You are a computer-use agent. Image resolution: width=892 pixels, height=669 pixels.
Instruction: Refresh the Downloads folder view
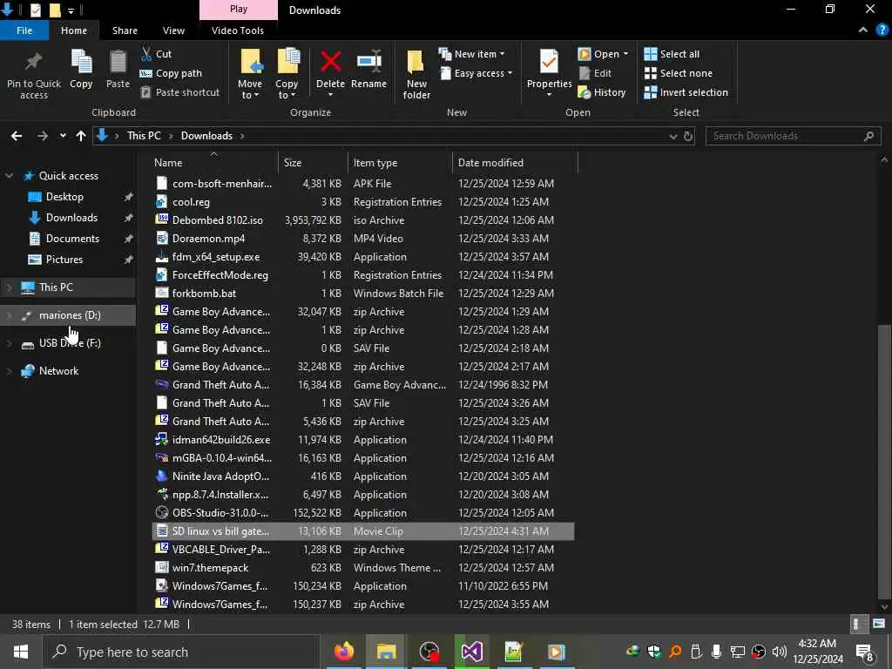[688, 136]
